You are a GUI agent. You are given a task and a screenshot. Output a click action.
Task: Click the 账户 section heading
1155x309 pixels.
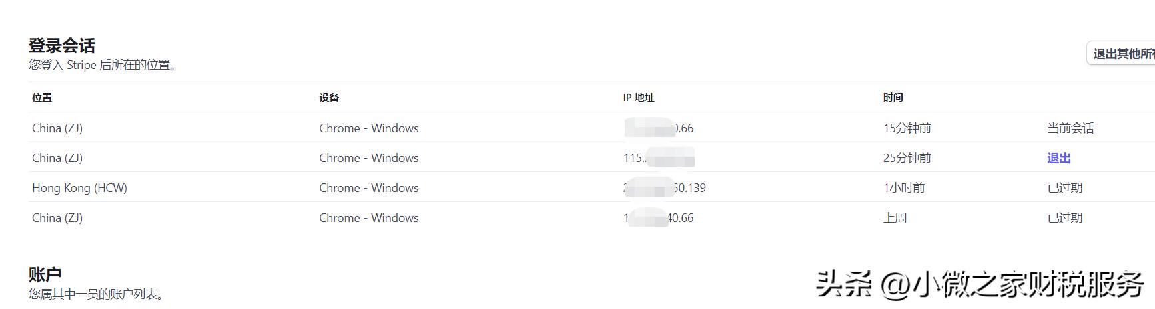tap(45, 274)
